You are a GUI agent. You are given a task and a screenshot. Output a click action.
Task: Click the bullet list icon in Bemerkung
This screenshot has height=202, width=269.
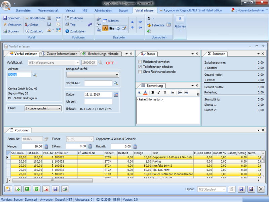click(172, 93)
